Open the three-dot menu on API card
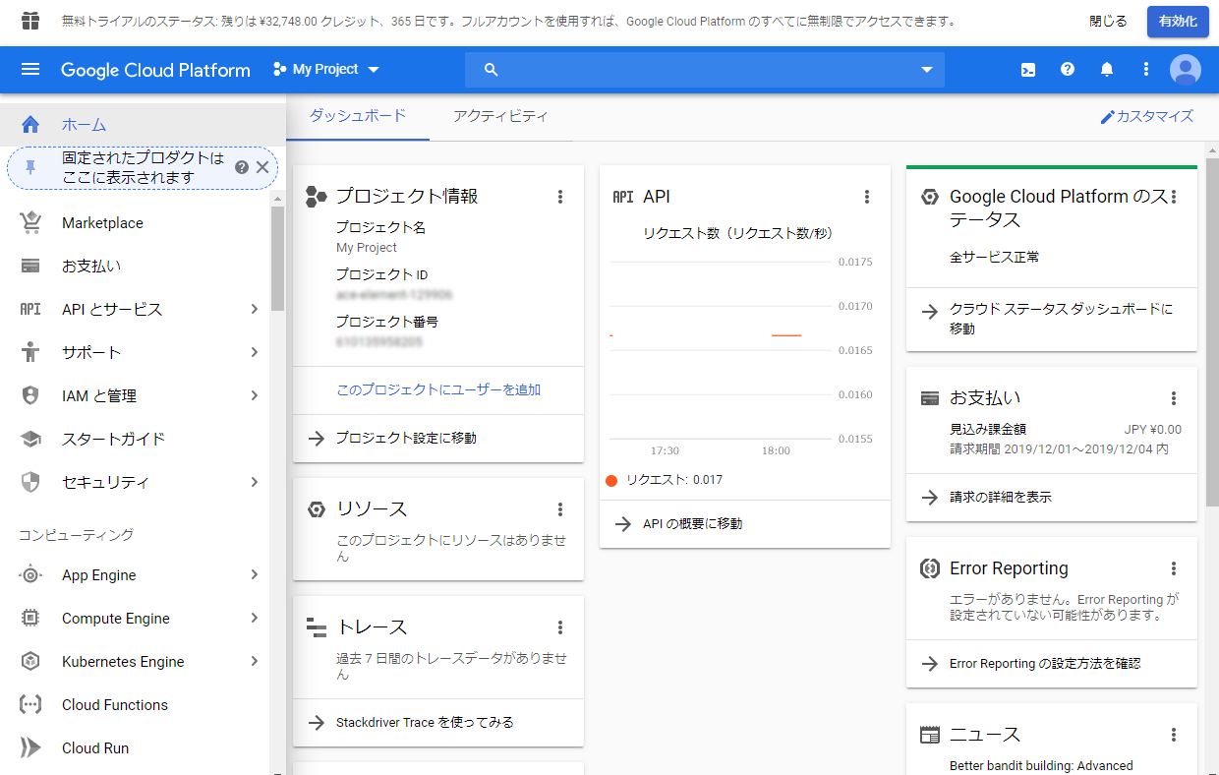The width and height of the screenshot is (1219, 775). coord(866,197)
